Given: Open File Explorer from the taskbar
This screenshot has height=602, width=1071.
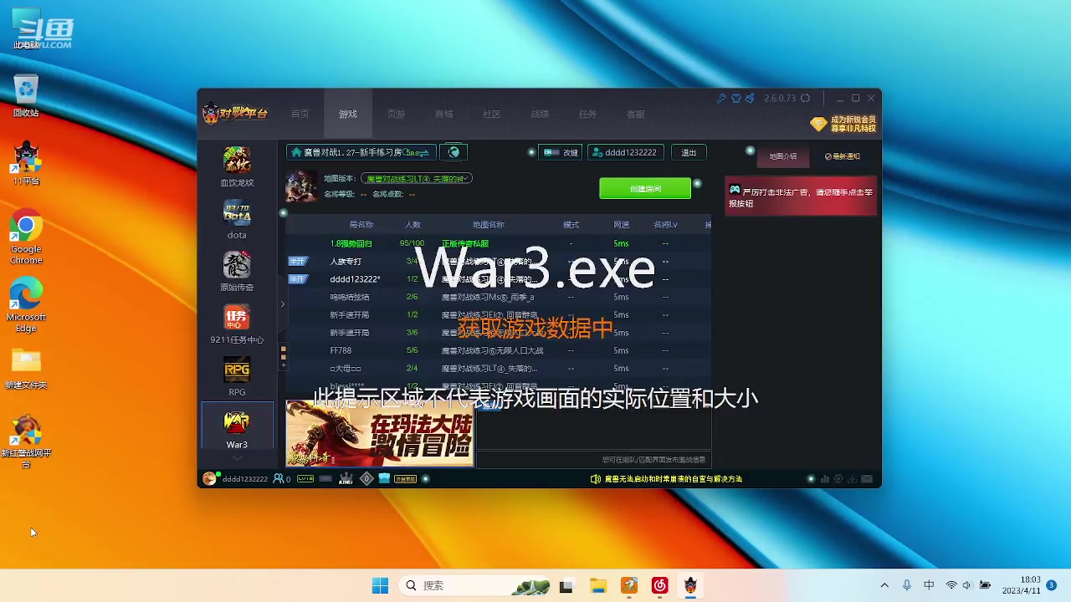Looking at the screenshot, I should [x=597, y=585].
